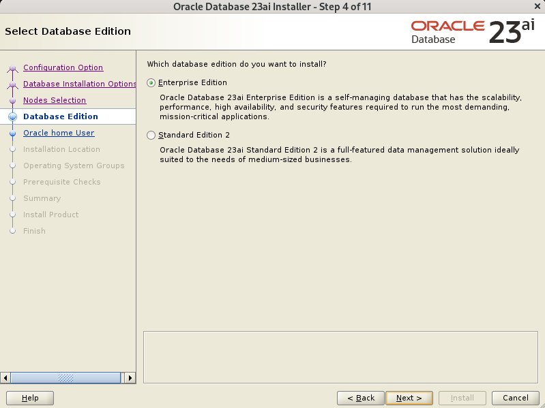Close the installer window with X

tap(537, 6)
